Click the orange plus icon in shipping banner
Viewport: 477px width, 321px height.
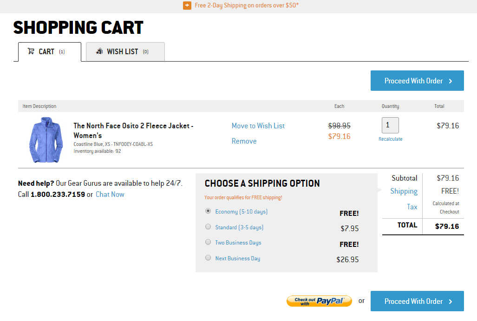(x=187, y=6)
